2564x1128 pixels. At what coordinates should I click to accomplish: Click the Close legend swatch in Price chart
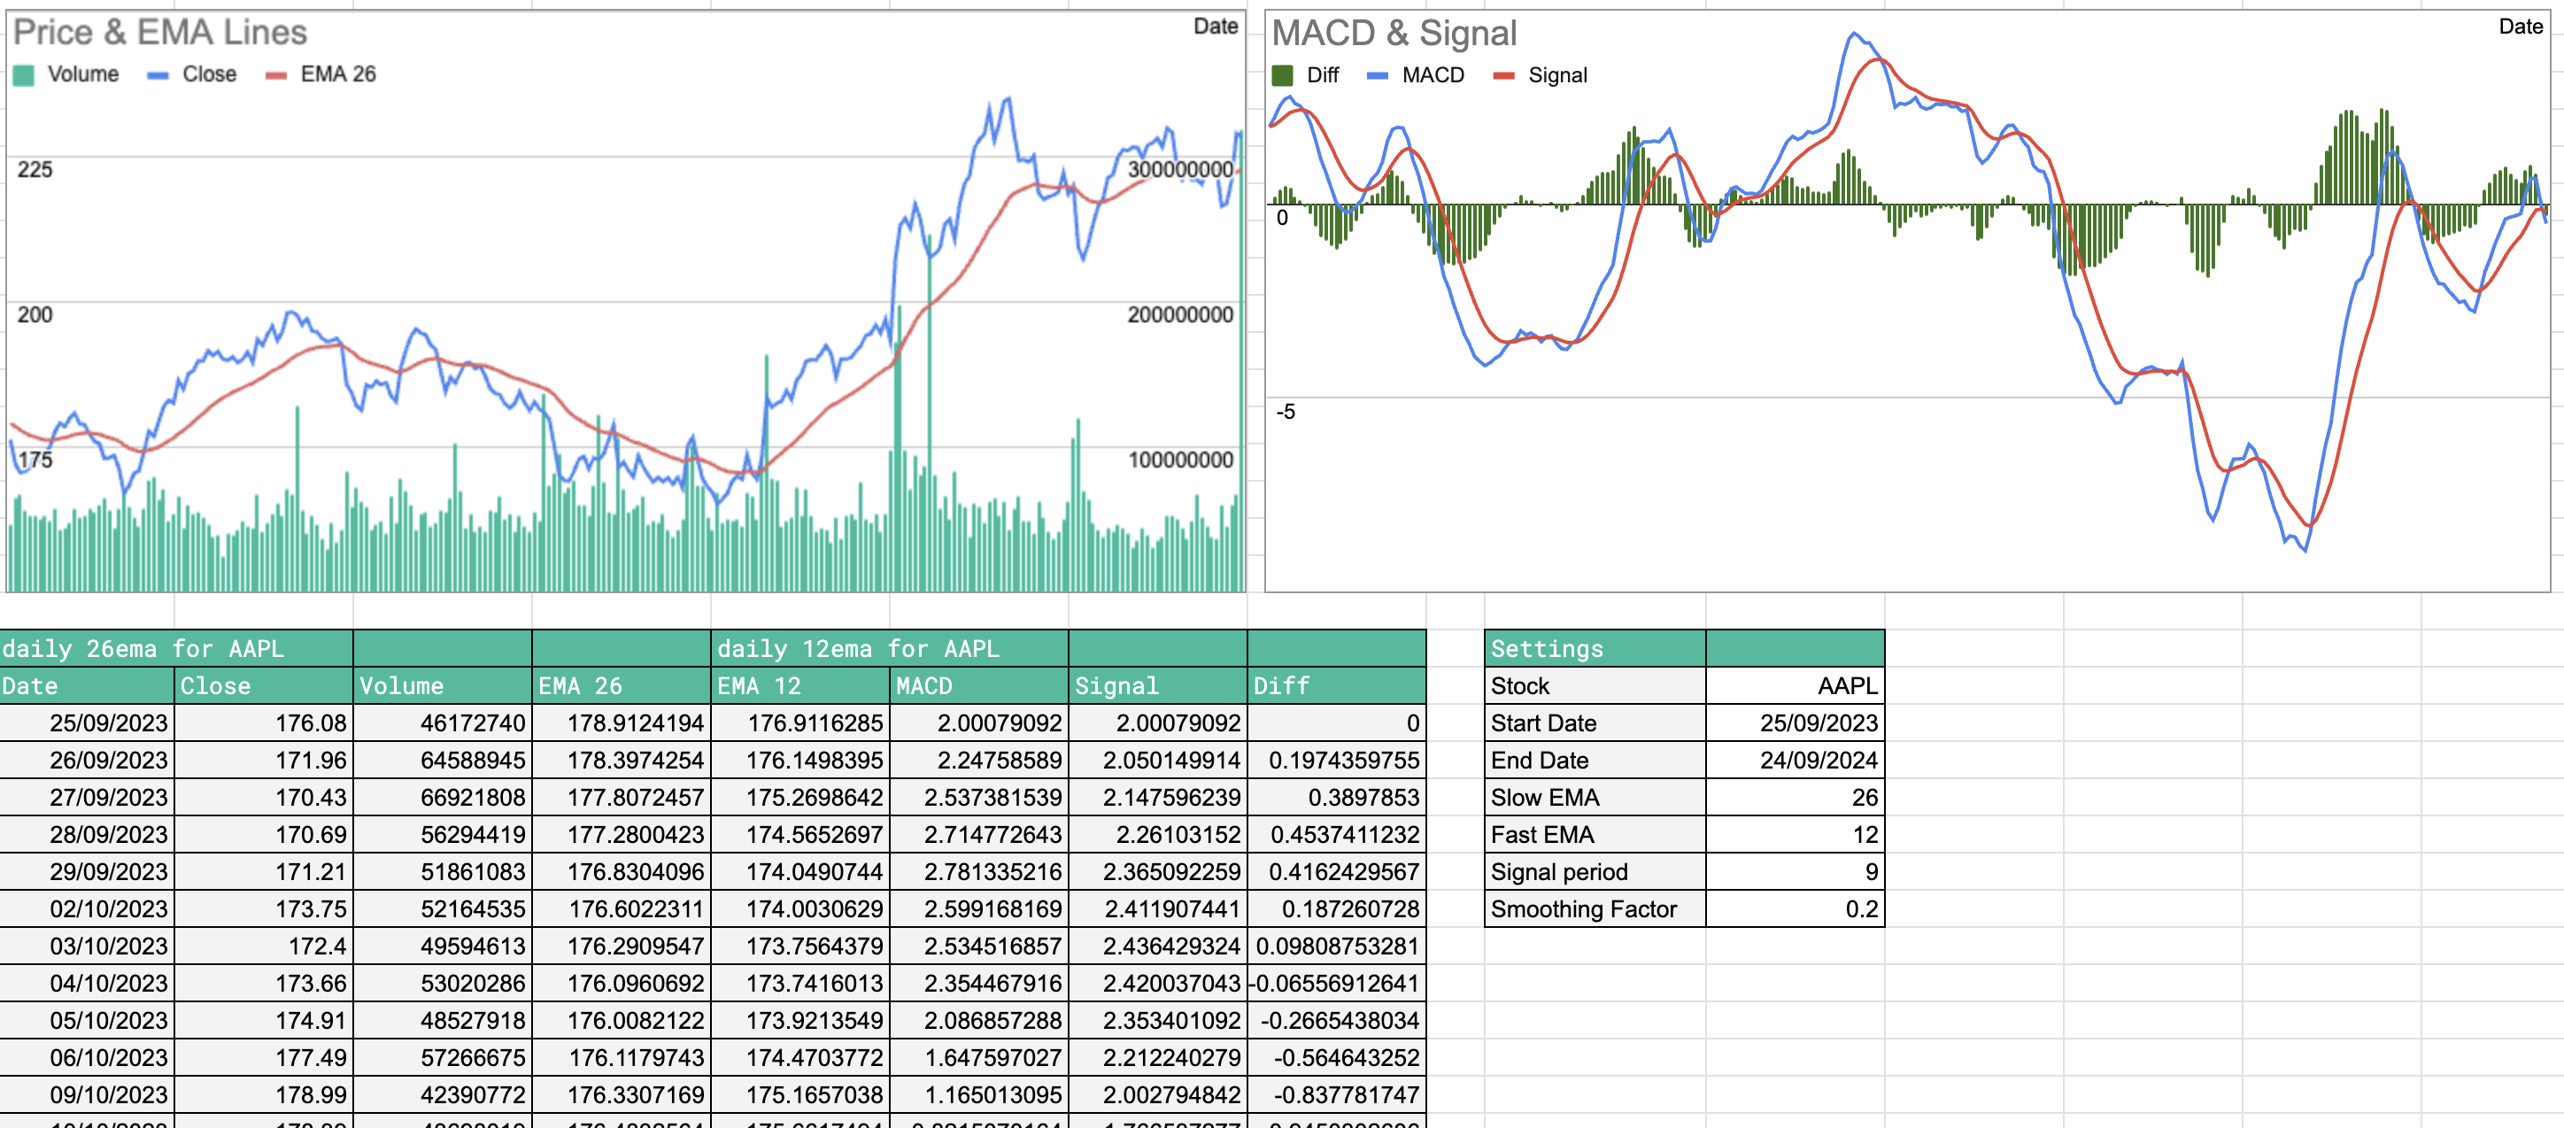[x=158, y=75]
